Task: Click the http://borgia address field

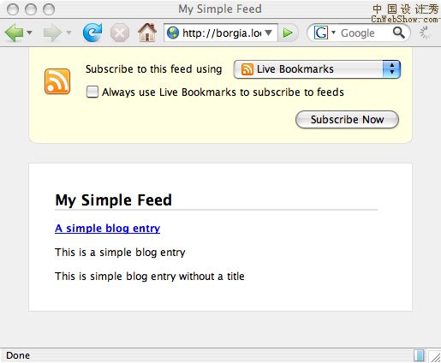Action: click(x=222, y=33)
